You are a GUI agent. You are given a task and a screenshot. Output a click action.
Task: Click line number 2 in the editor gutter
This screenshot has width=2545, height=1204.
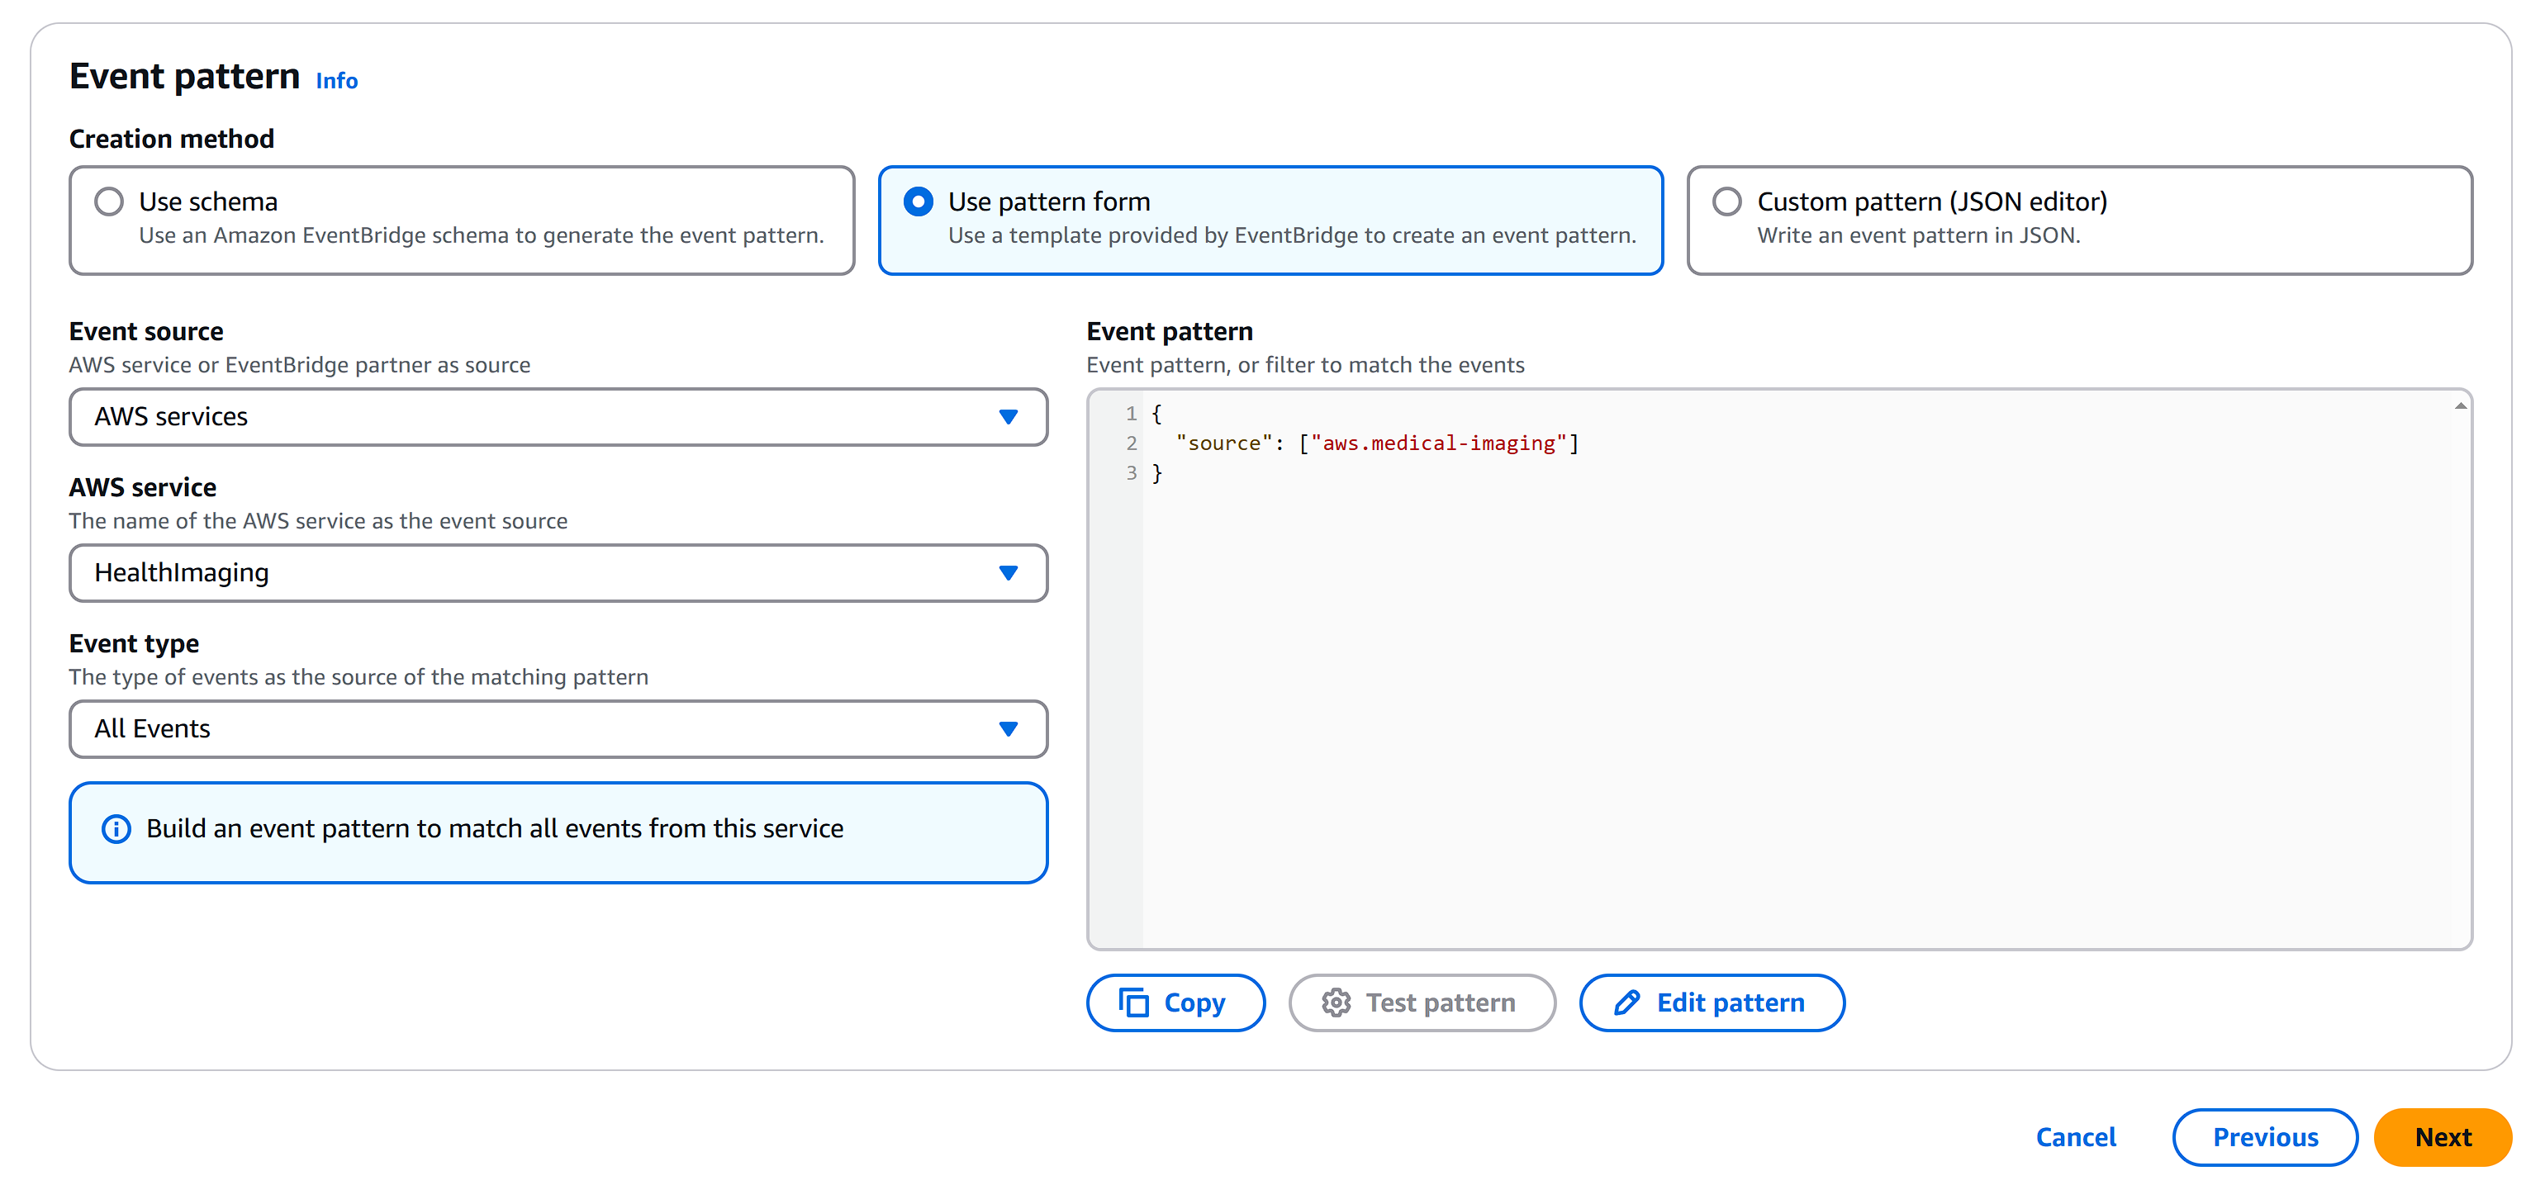pyautogui.click(x=1131, y=443)
